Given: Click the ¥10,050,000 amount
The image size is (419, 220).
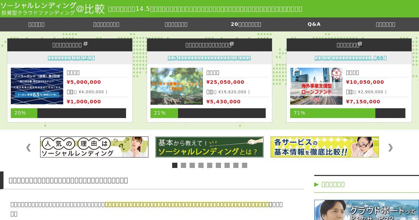Looking at the screenshot, I should [x=365, y=82].
